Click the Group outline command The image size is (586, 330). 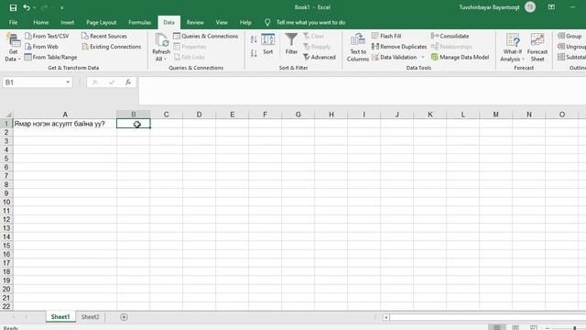point(570,36)
